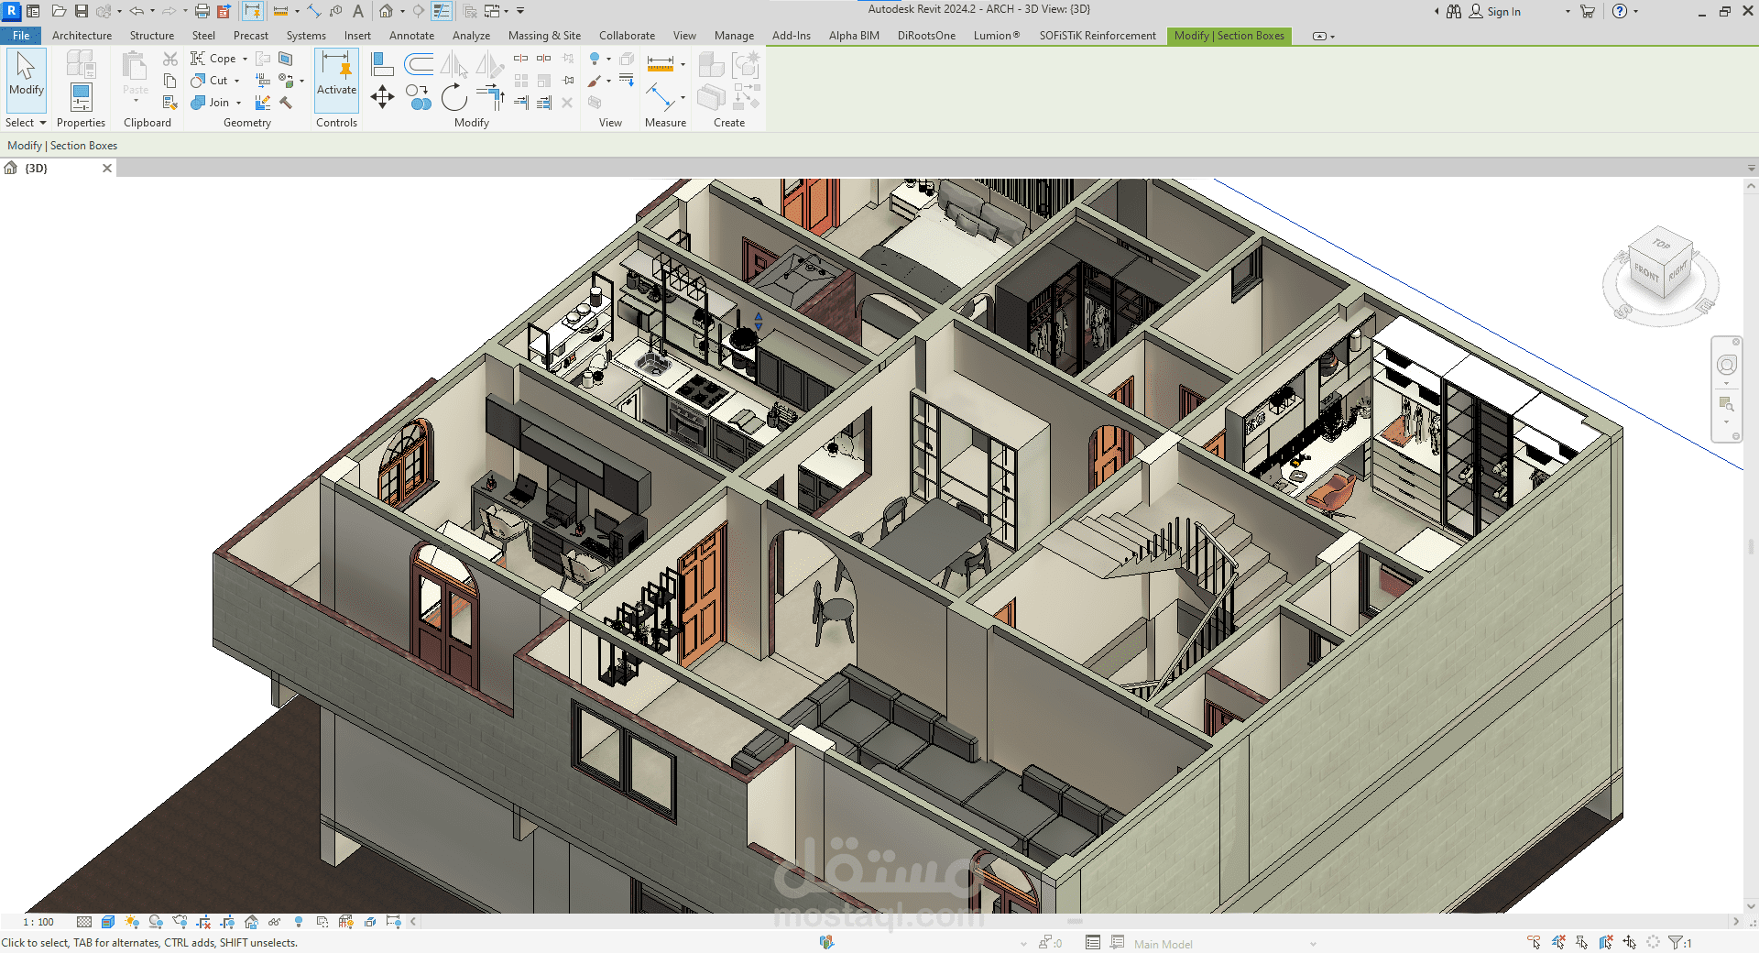Open the Lumion tab
The height and width of the screenshot is (953, 1759).
(996, 36)
